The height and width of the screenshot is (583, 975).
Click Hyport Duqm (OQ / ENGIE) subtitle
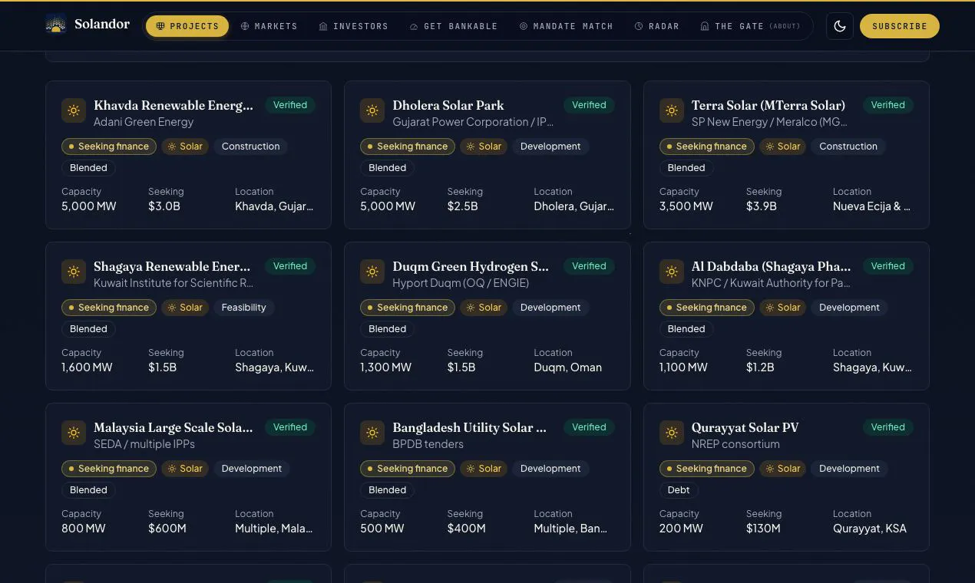(x=461, y=283)
